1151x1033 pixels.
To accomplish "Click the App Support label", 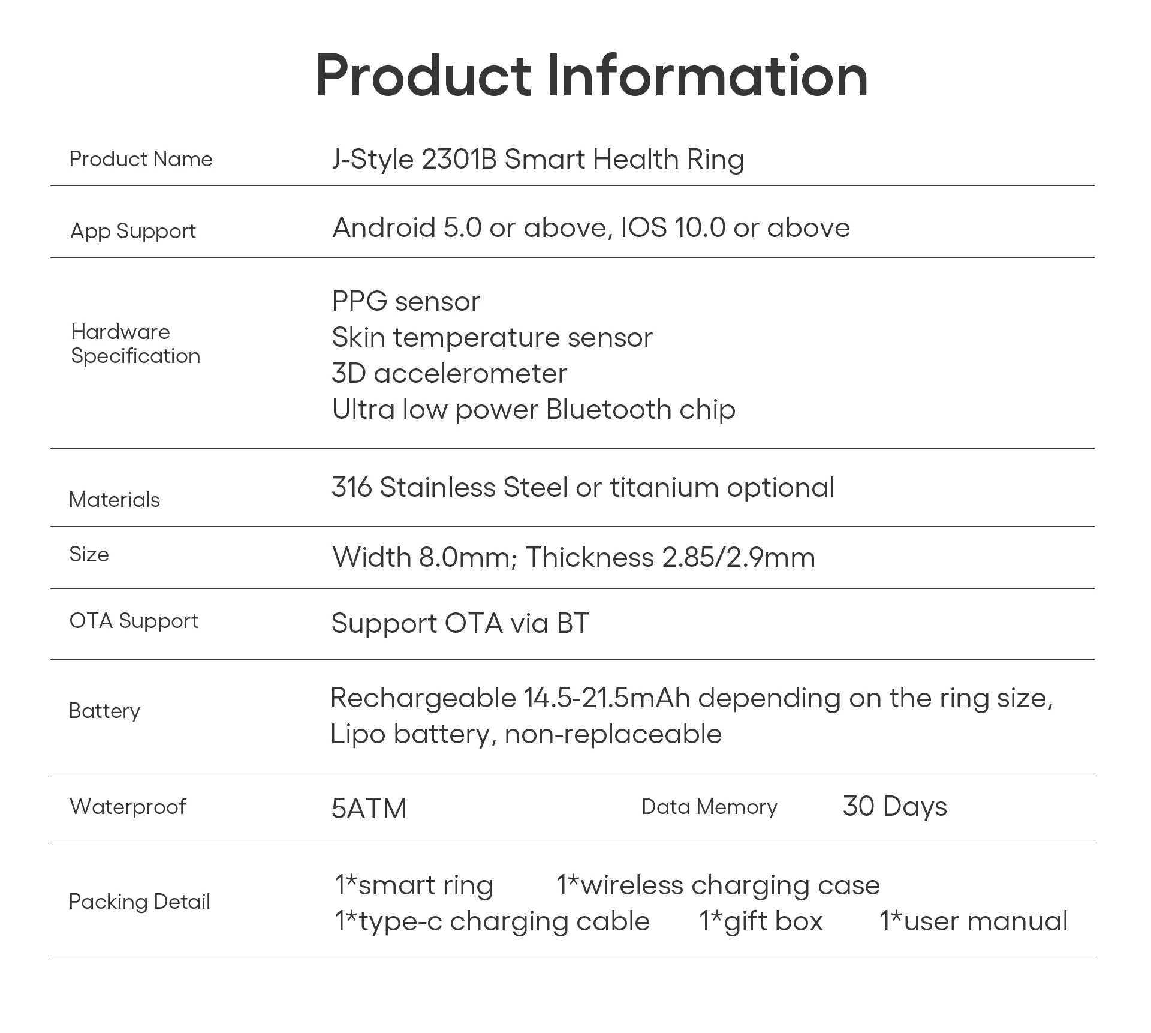I will click(x=133, y=231).
